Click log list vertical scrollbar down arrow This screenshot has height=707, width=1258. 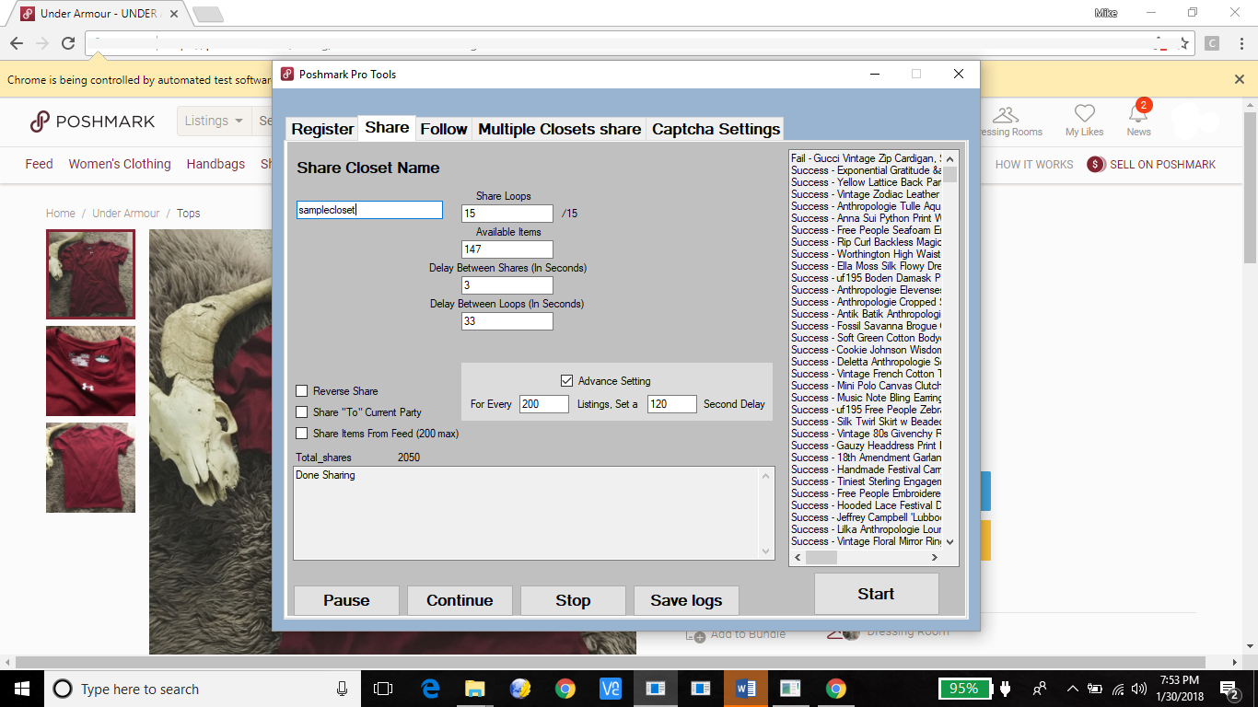950,542
